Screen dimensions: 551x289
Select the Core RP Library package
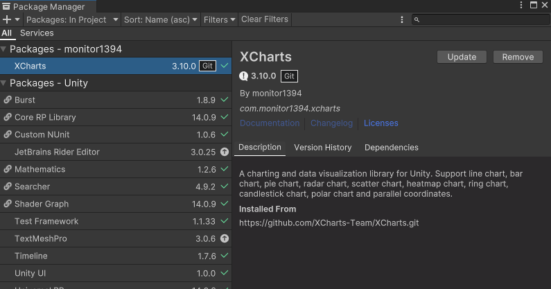tap(116, 117)
